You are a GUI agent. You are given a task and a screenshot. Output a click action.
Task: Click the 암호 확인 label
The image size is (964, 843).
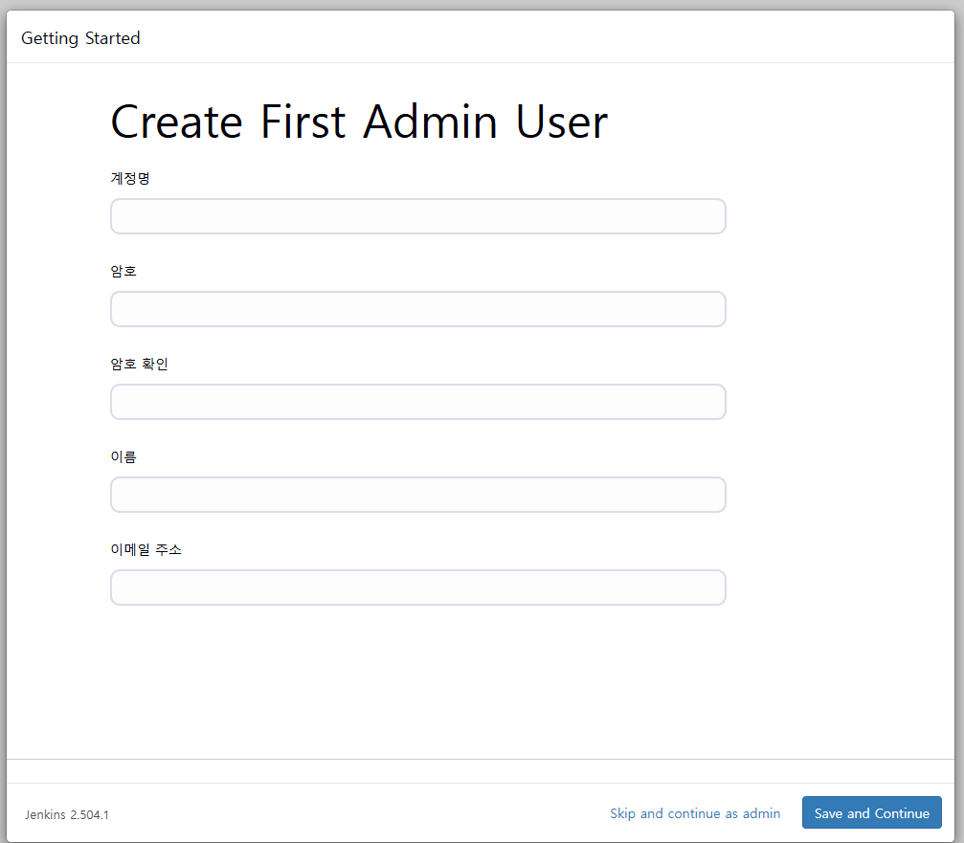(140, 364)
